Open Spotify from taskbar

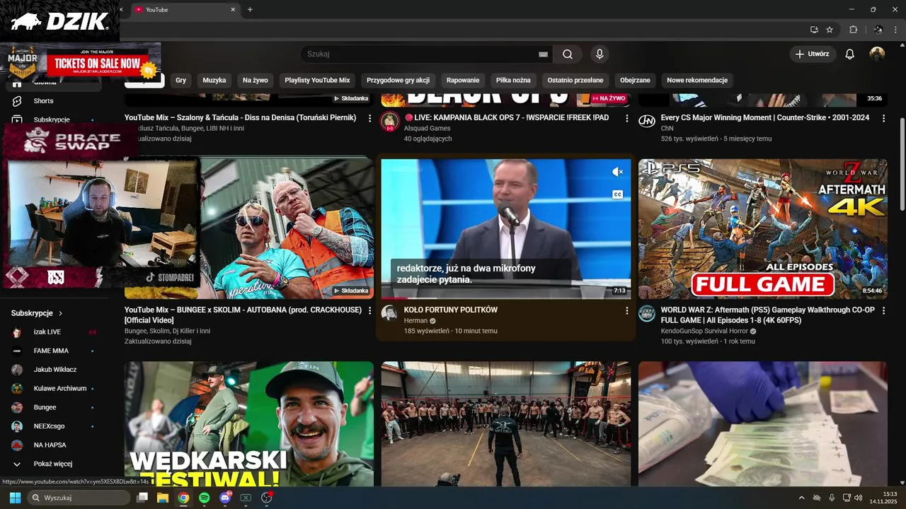[x=204, y=498]
